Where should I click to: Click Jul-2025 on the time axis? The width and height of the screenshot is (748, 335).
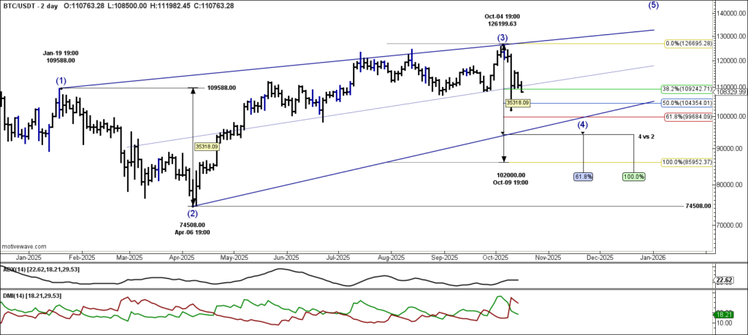(x=339, y=258)
